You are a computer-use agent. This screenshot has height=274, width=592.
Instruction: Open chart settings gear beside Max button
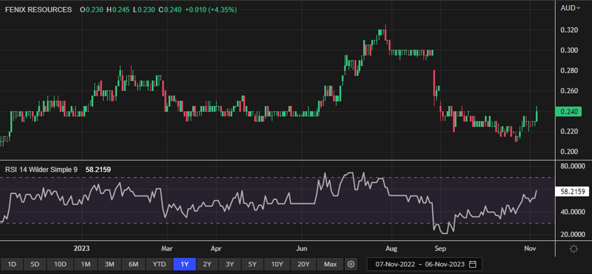[352, 264]
